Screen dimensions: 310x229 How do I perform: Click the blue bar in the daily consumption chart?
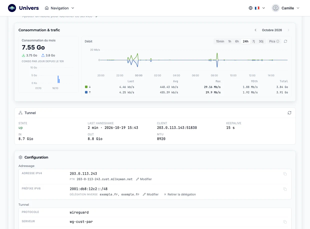(58, 79)
